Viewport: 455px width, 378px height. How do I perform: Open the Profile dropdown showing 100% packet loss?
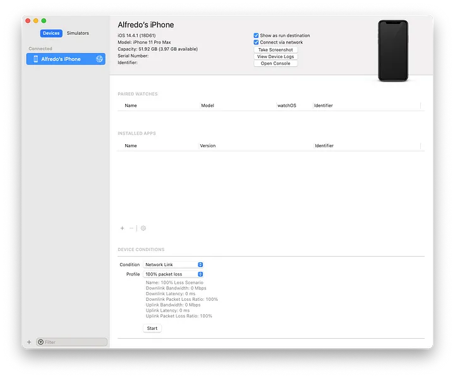click(x=173, y=274)
